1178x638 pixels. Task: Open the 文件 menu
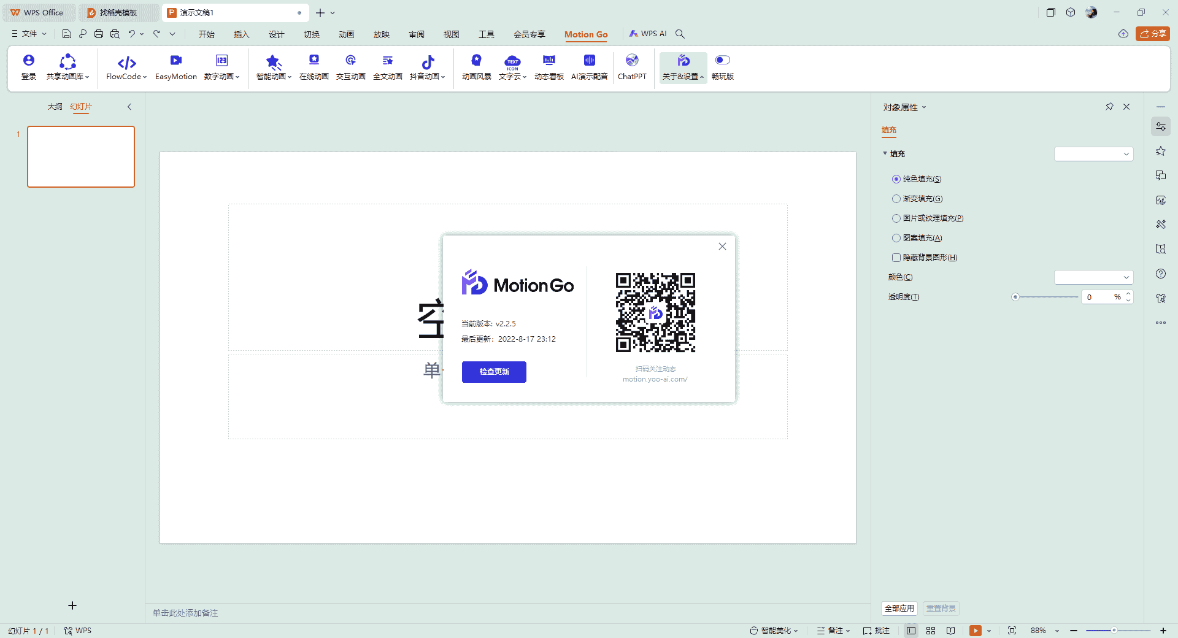[x=28, y=34]
